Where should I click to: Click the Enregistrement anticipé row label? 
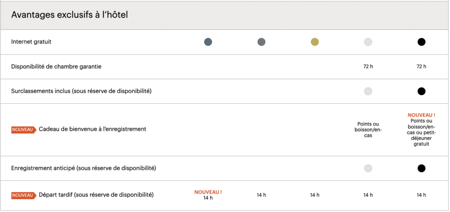tap(84, 168)
